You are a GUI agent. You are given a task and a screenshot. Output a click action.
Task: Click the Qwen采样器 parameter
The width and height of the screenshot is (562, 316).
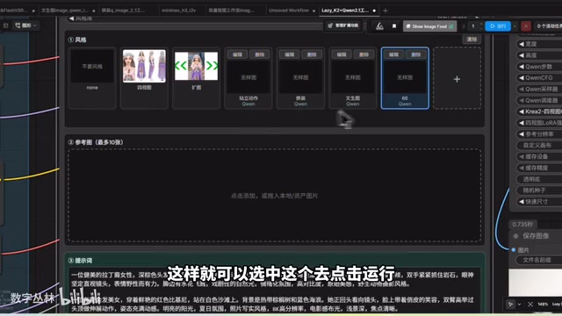[x=538, y=89]
